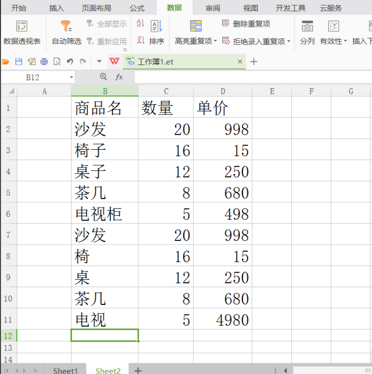Click horizontal scrollbar left arrow
This screenshot has height=374, width=372.
coord(285,370)
